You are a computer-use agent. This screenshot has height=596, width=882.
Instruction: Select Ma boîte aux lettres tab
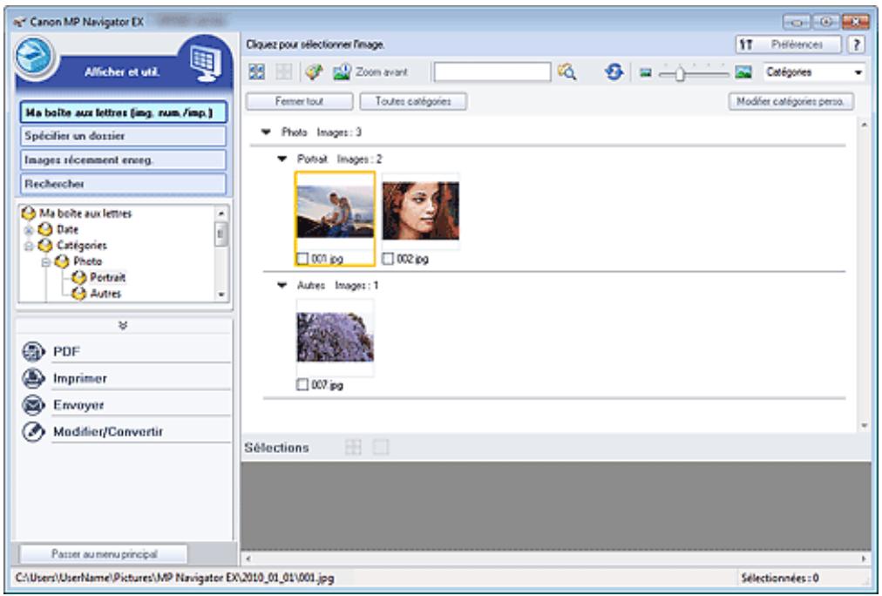[x=123, y=112]
